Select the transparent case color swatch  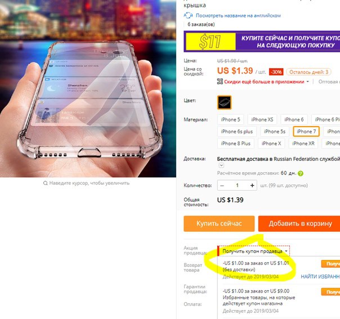pos(225,102)
